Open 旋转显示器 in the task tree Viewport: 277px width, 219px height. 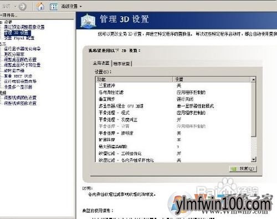pyautogui.click(x=14, y=70)
